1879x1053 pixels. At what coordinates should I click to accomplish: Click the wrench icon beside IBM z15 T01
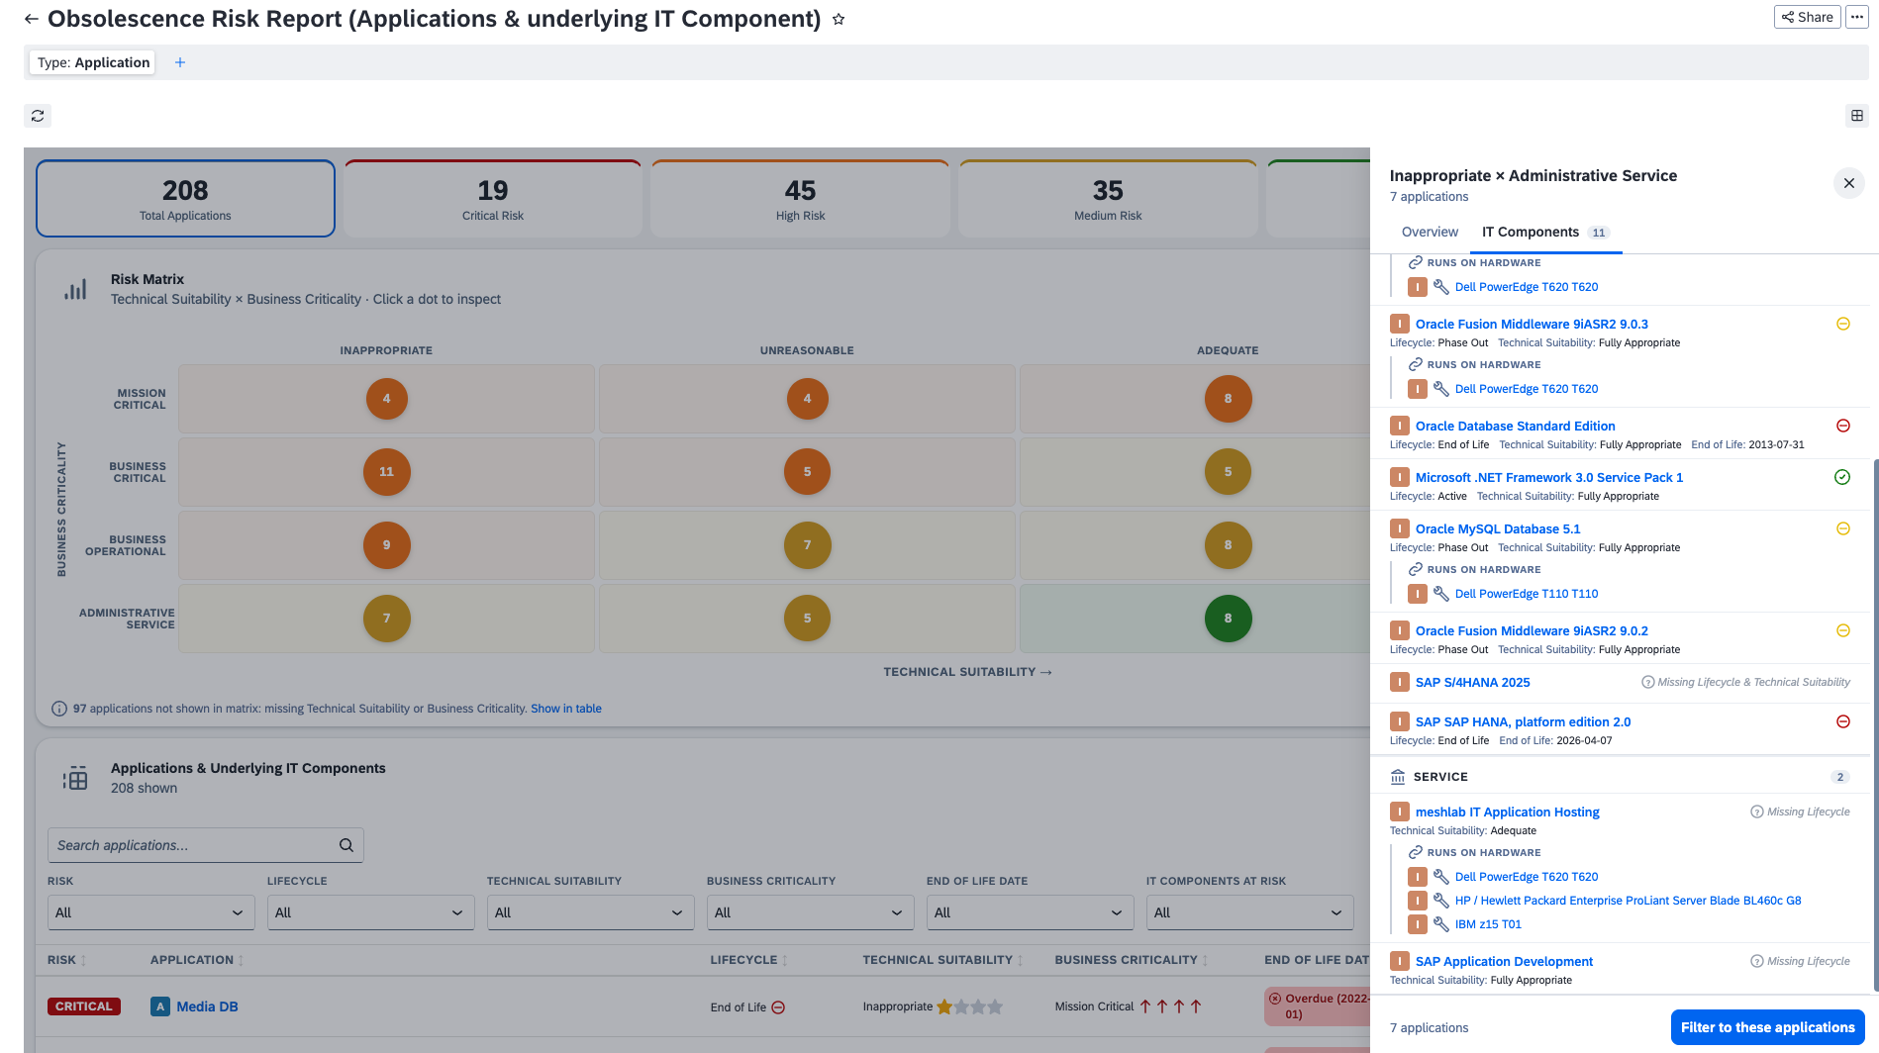click(1441, 924)
